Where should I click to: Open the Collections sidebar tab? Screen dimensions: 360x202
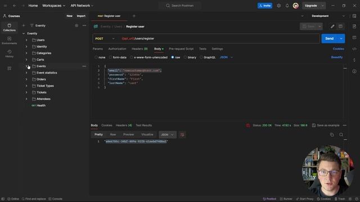[x=9, y=27]
